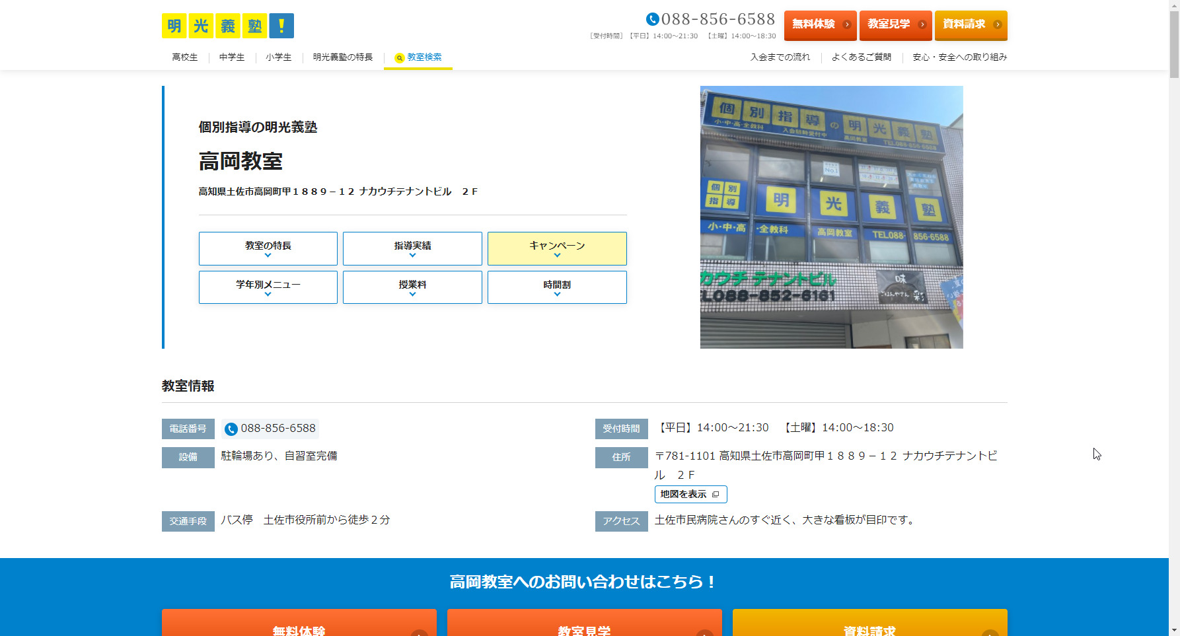Click the large orange 教室見学 button at the bottom
Image resolution: width=1180 pixels, height=636 pixels.
tap(585, 623)
